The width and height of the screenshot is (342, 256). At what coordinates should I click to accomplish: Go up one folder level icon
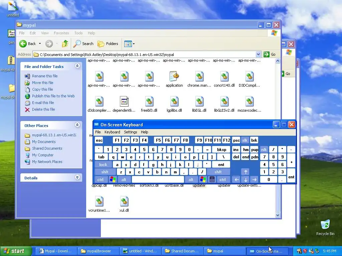[x=65, y=44]
